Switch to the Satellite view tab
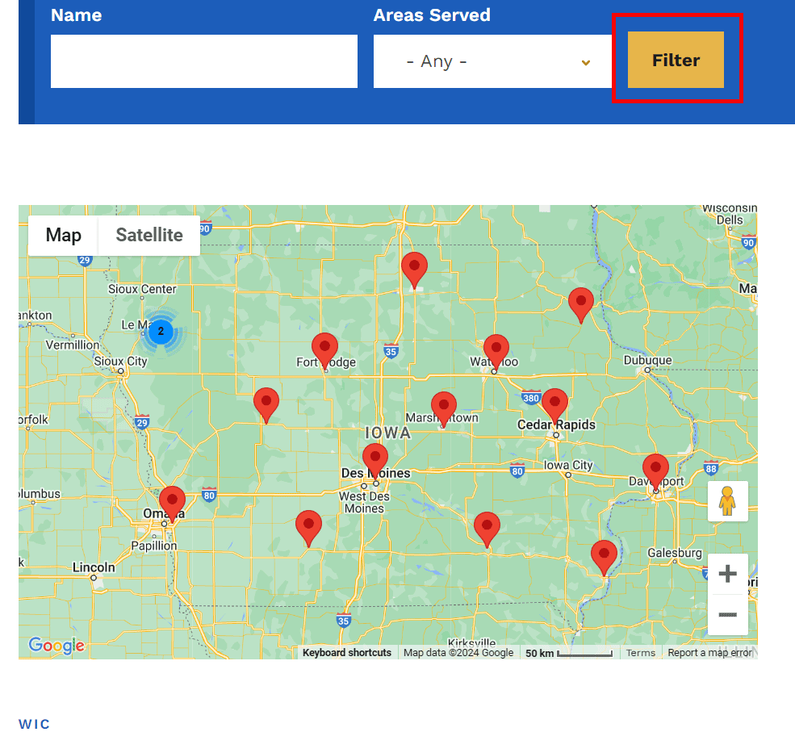Image resolution: width=795 pixels, height=732 pixels. pos(149,235)
